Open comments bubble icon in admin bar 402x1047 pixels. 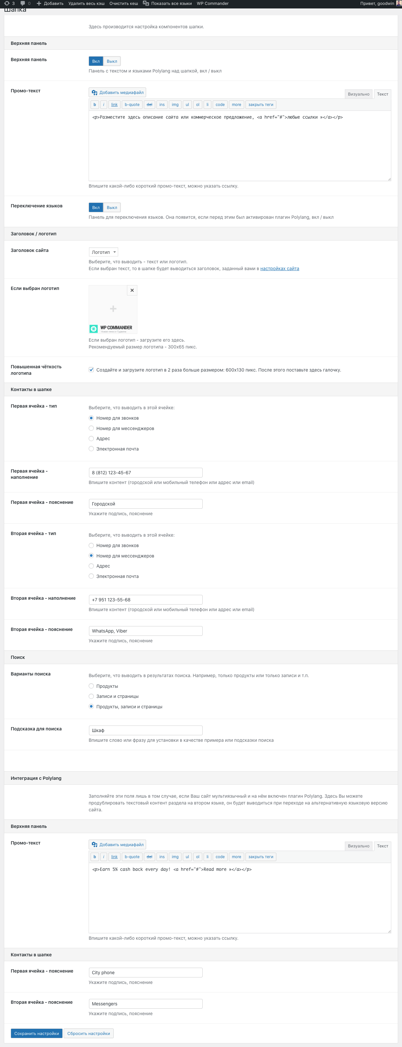tap(23, 3)
